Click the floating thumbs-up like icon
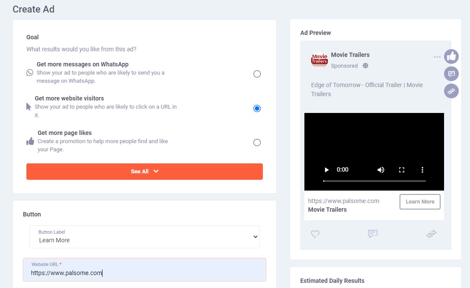The height and width of the screenshot is (288, 470). click(x=451, y=56)
